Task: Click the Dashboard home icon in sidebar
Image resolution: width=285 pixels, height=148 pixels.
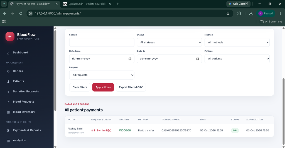Action: [8, 53]
